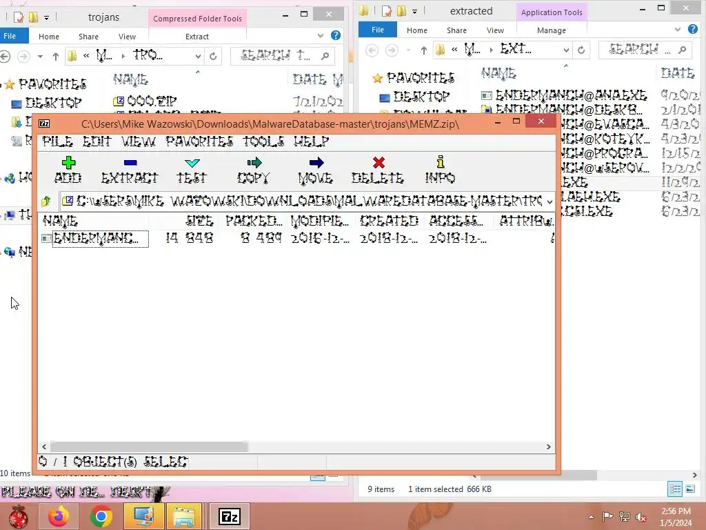Switch extracted window to large icons view
Screen dimensions: 706x530
click(x=690, y=489)
